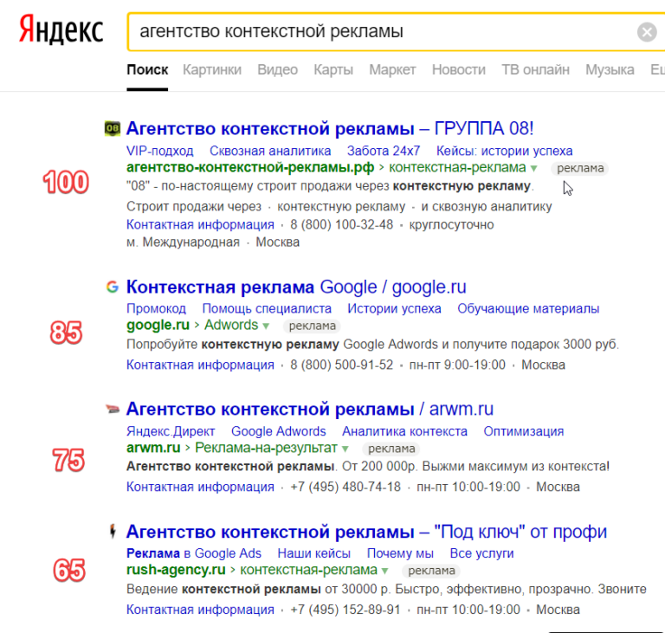This screenshot has width=665, height=633.
Task: Open Агентство контекстной рекламы – ГРУППА 08 title
Action: point(330,128)
